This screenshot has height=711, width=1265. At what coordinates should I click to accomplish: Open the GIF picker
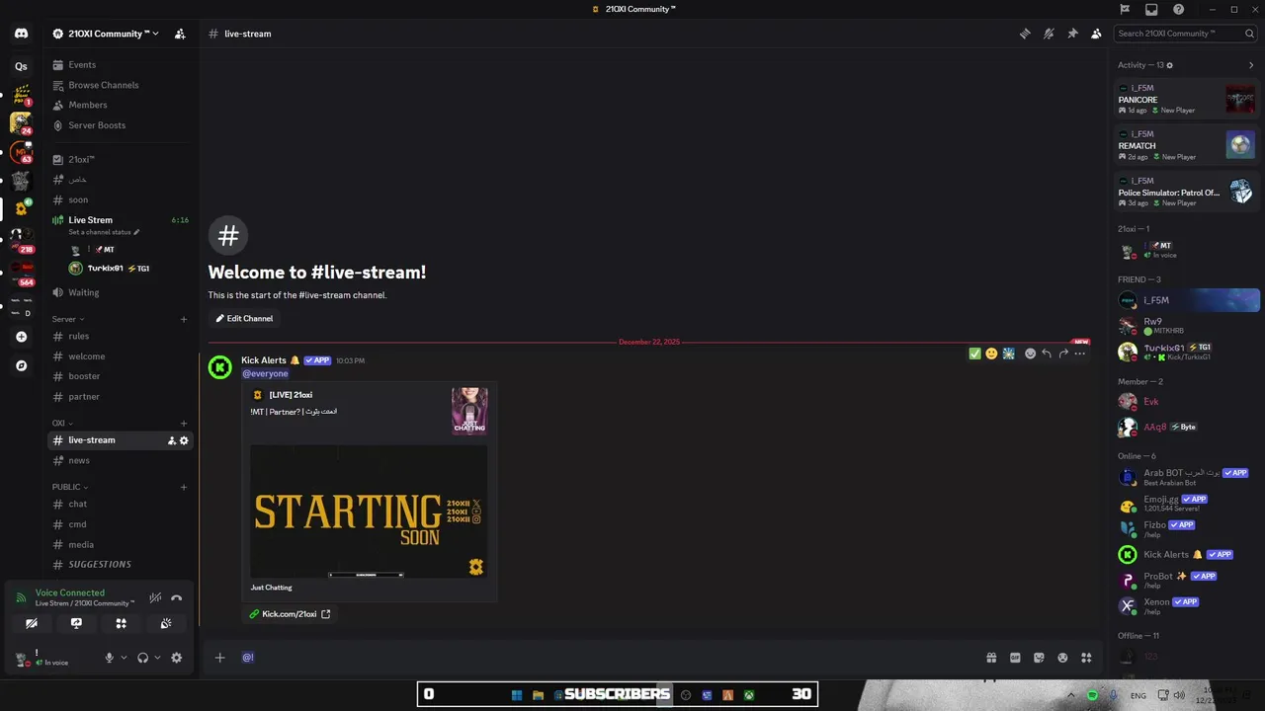tap(1015, 658)
